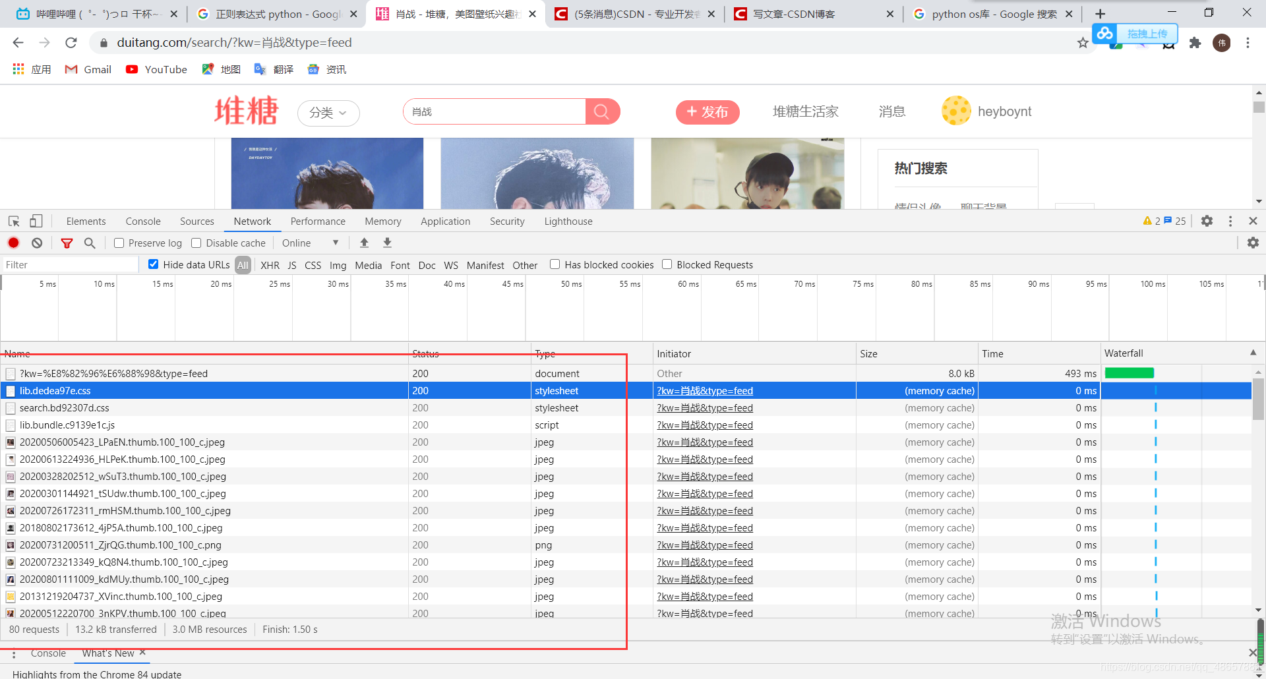Viewport: 1266px width, 679px height.
Task: Open 堆糖生活家 link
Action: [806, 111]
